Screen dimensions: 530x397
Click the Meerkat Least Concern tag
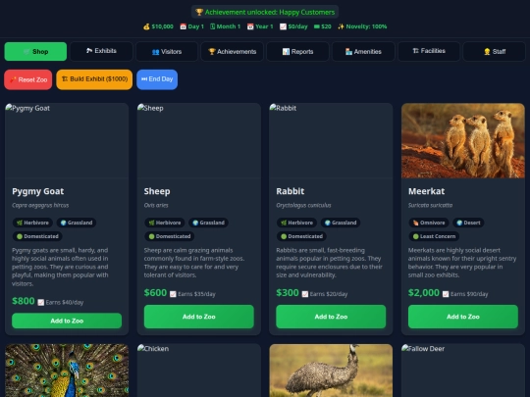click(435, 236)
